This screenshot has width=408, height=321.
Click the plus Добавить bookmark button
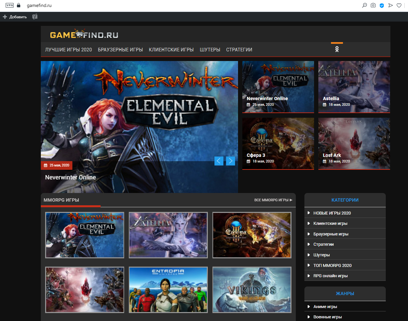(15, 17)
